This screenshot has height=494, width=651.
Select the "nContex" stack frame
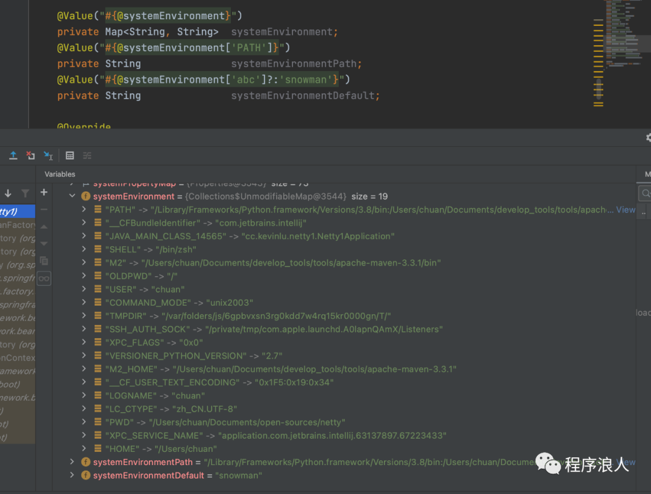[x=17, y=357]
